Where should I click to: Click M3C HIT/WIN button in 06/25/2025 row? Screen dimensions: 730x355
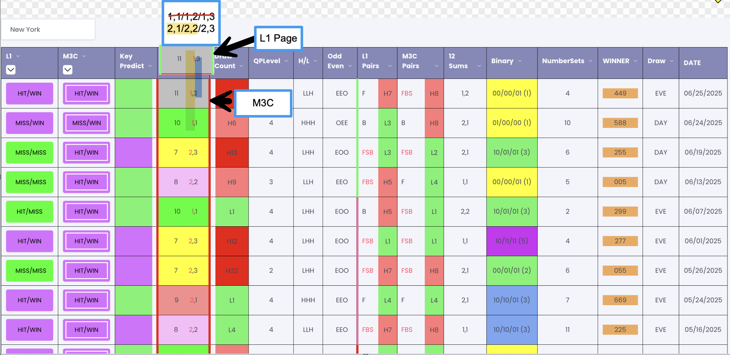[86, 94]
